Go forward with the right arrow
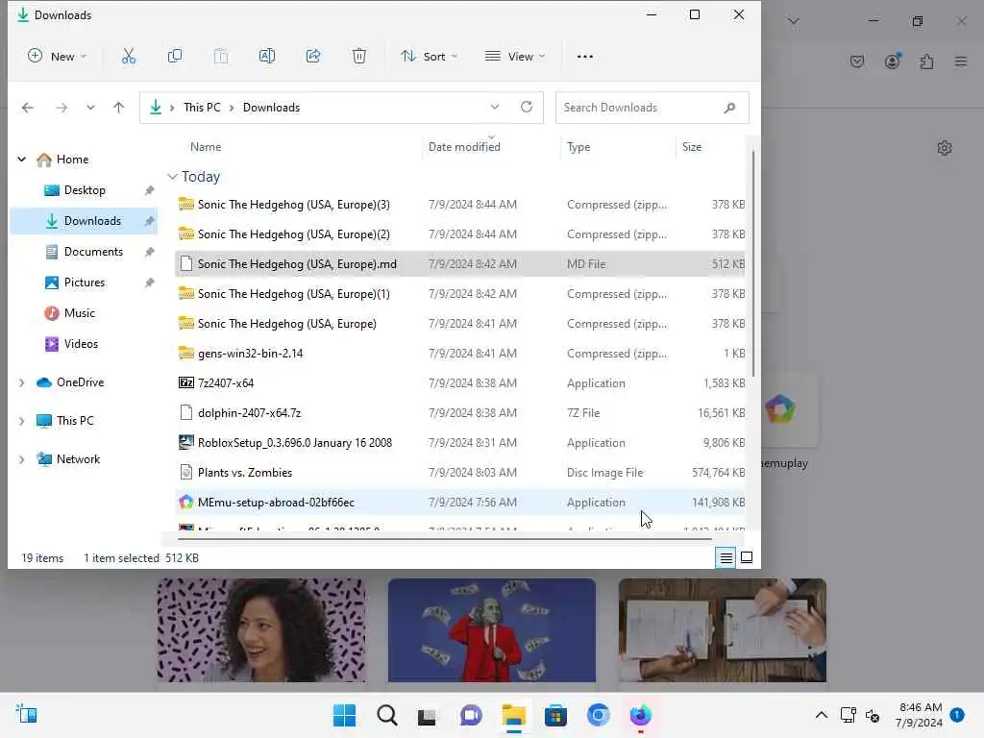The image size is (984, 738). (61, 108)
